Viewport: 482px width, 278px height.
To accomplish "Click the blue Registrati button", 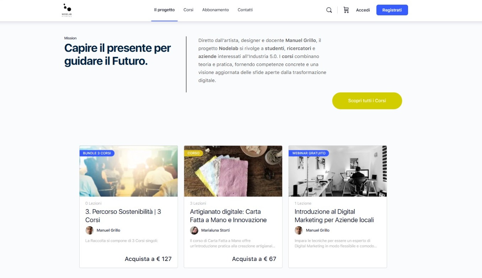I will 392,10.
